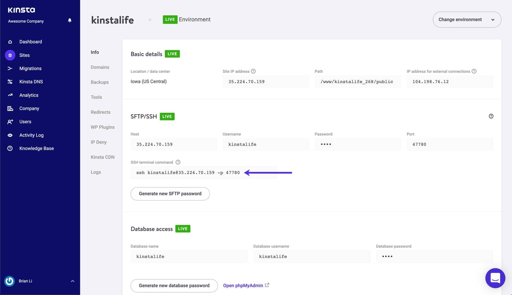Image resolution: width=512 pixels, height=295 pixels.
Task: Click Generate new SFTP password
Action: click(170, 193)
